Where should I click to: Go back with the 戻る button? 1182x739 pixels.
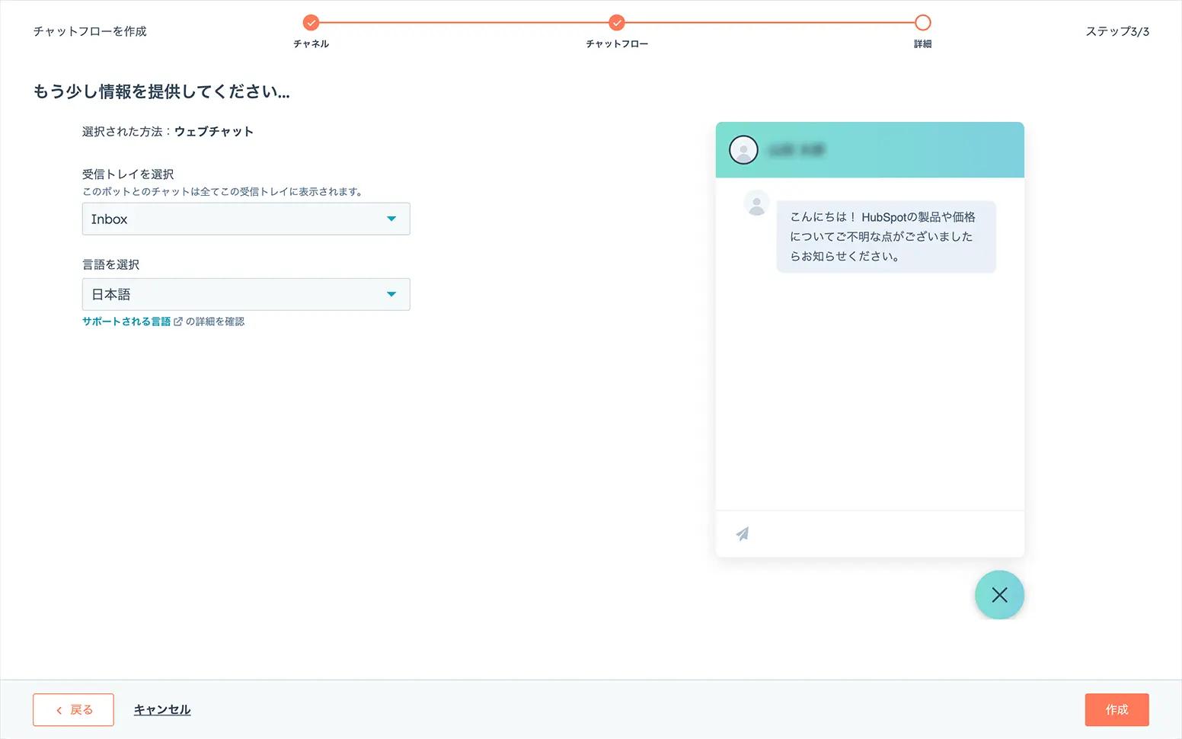pyautogui.click(x=73, y=709)
